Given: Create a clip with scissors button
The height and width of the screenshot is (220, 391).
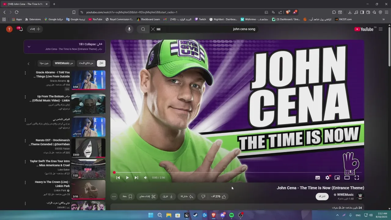Looking at the screenshot, I should (x=148, y=196).
